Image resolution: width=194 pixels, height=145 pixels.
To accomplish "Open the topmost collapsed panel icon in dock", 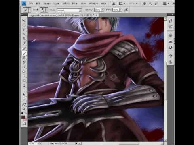I will (171, 21).
